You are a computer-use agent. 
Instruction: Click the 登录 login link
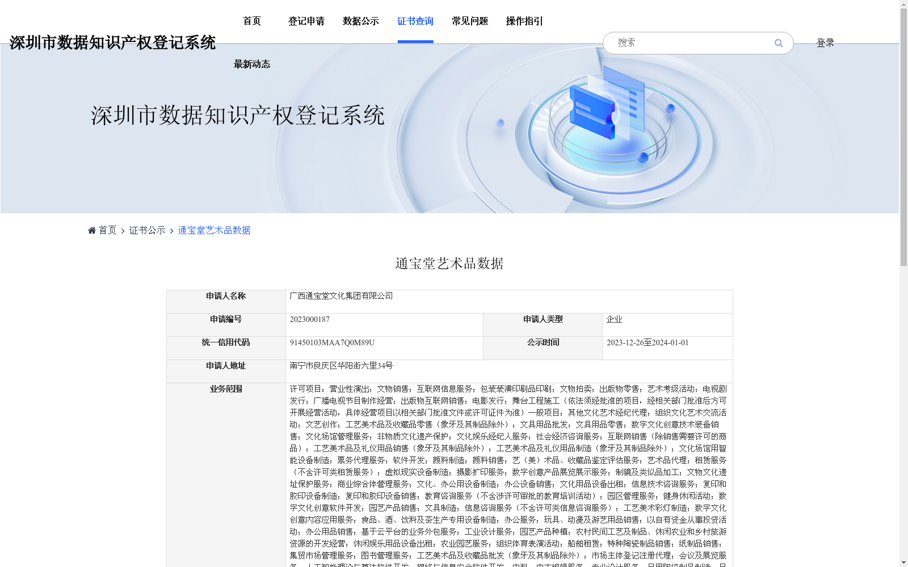point(825,43)
